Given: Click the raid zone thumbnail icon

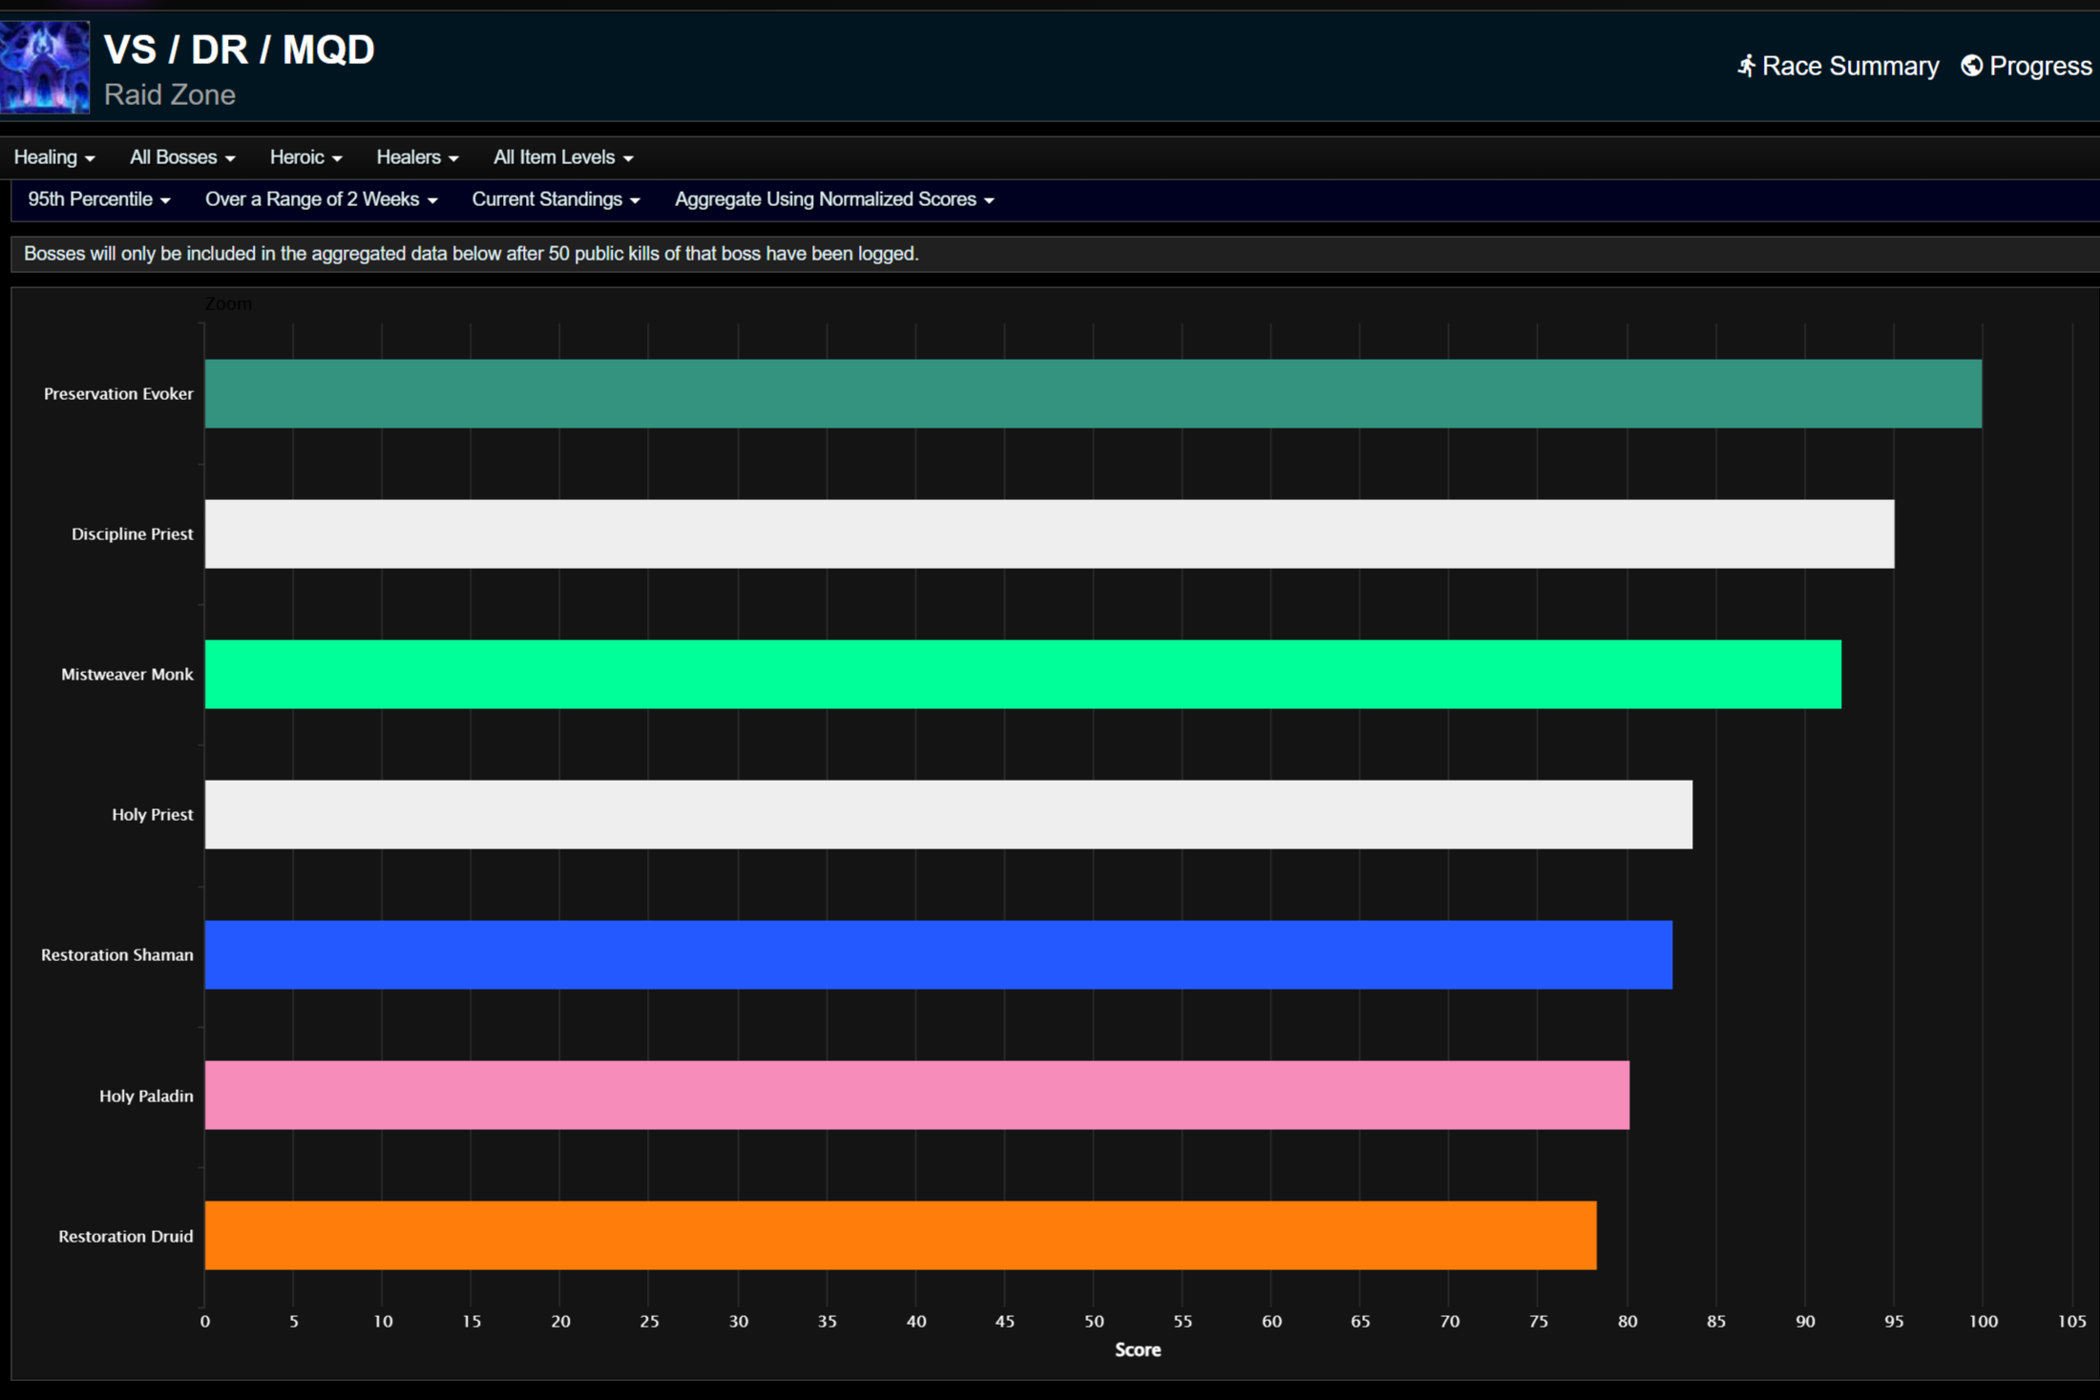Looking at the screenshot, I should [x=45, y=67].
